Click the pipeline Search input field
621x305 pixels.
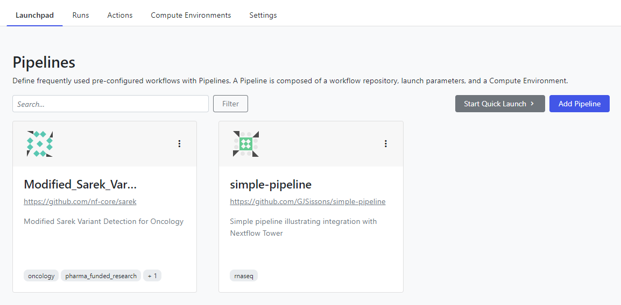(x=110, y=104)
